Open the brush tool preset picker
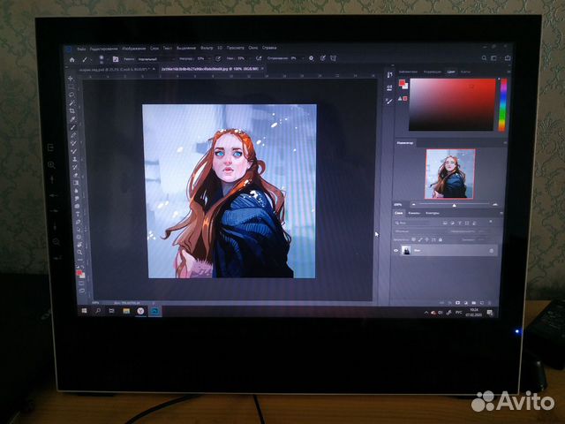This screenshot has width=565, height=424. pyautogui.click(x=86, y=59)
